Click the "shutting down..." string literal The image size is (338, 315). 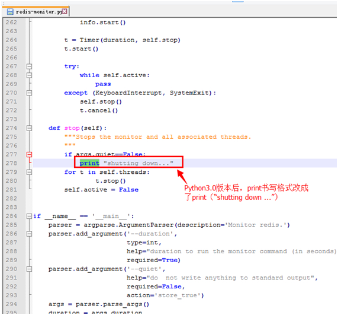(x=139, y=163)
